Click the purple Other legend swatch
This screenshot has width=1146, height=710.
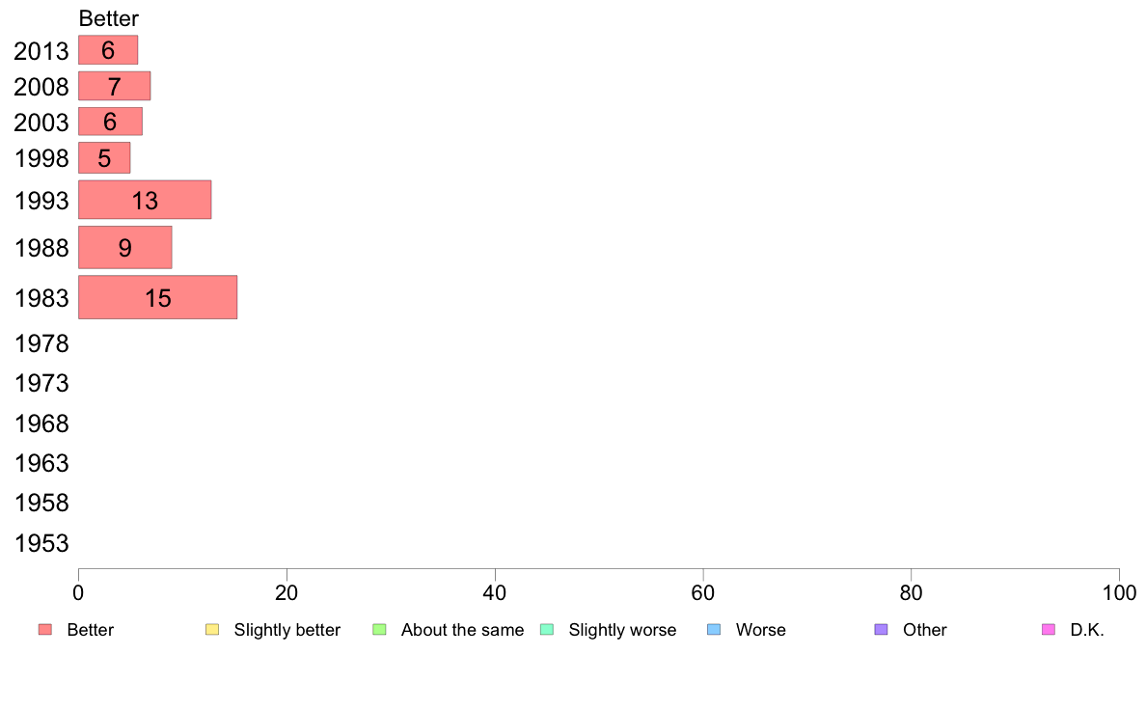(x=882, y=630)
